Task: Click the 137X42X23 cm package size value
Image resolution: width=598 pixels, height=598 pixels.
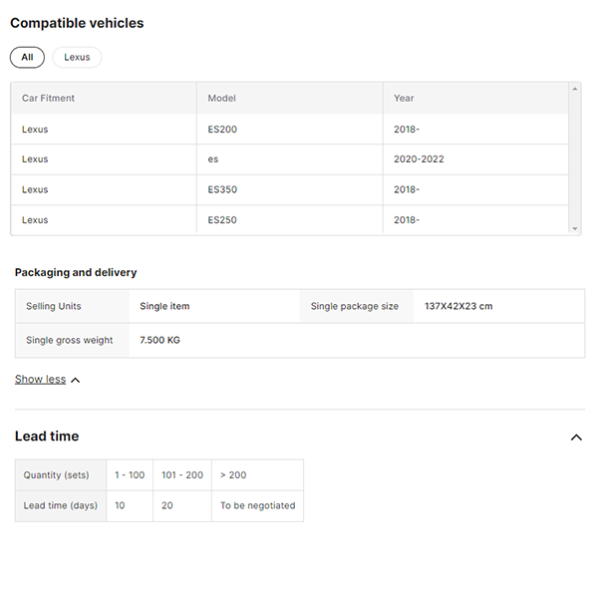Action: tap(458, 306)
